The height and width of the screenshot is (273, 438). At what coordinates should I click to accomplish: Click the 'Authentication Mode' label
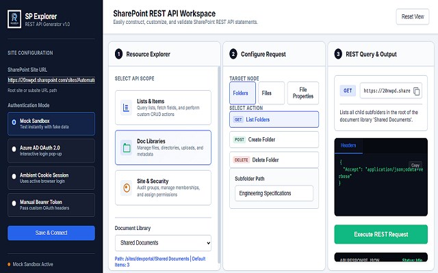(29, 105)
